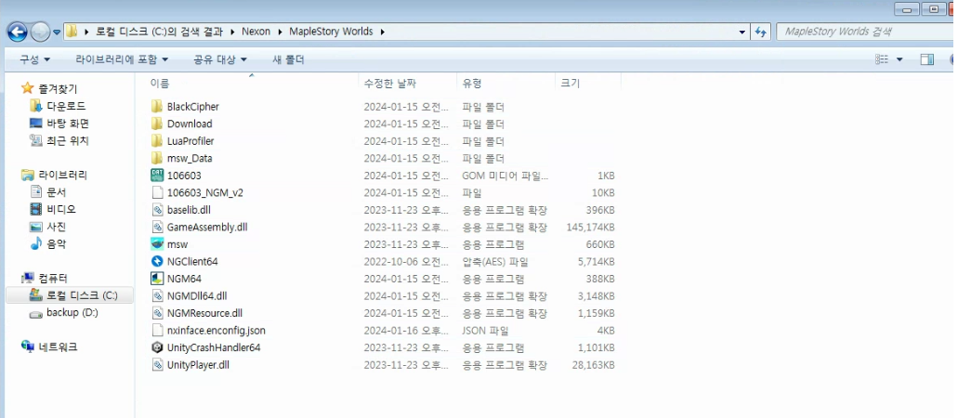
Task: Click the MapleStory Worlds 검색 search box
Action: click(x=860, y=32)
